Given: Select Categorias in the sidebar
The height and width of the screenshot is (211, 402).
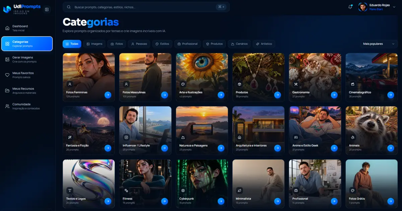Looking at the screenshot, I should (27, 44).
